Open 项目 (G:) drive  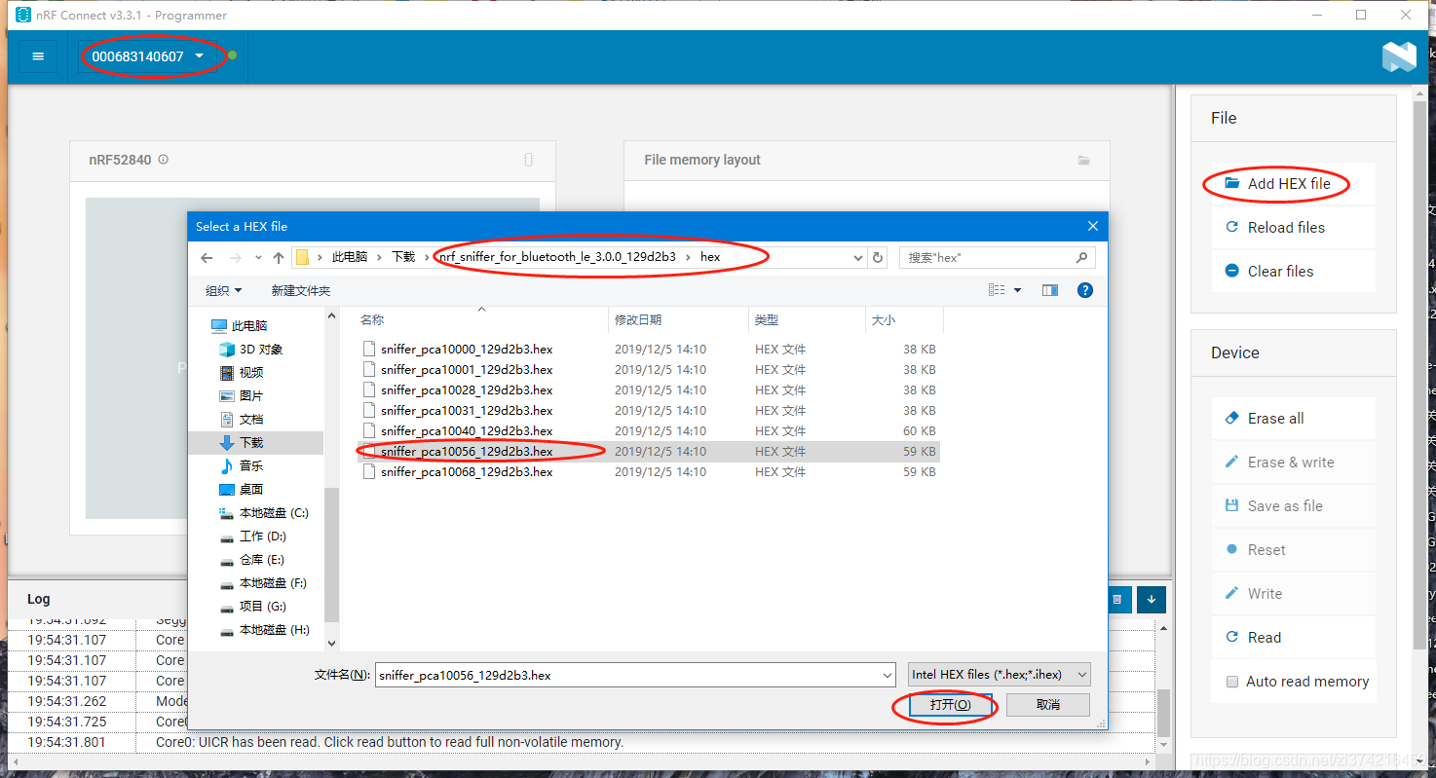252,606
